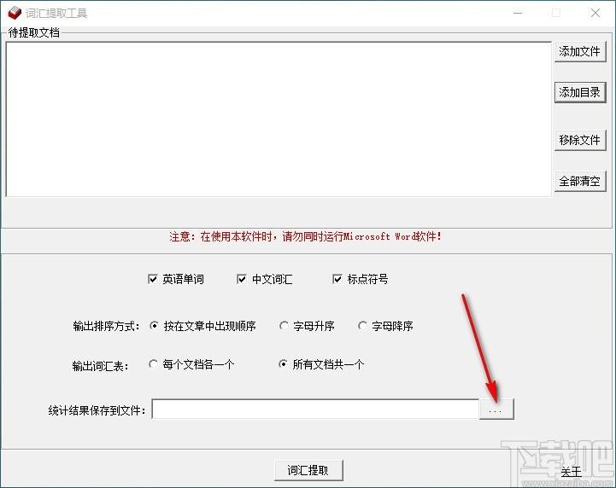Minimize the 词汇提取工具 window
This screenshot has height=488, width=616.
tap(518, 13)
